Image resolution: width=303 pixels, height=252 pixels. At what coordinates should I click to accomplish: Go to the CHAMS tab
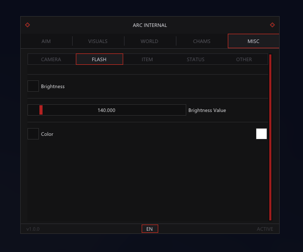pyautogui.click(x=201, y=41)
